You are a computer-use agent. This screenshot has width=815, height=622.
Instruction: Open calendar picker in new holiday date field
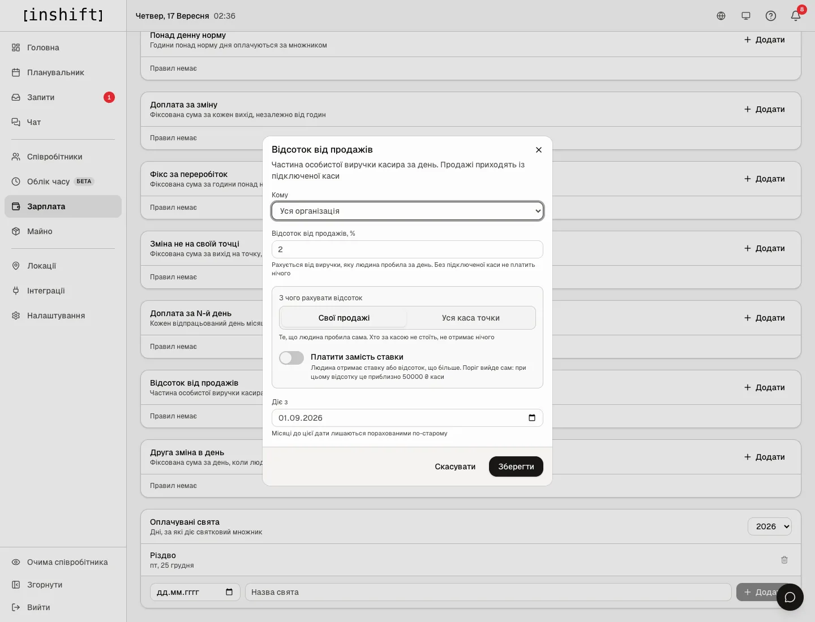229,592
